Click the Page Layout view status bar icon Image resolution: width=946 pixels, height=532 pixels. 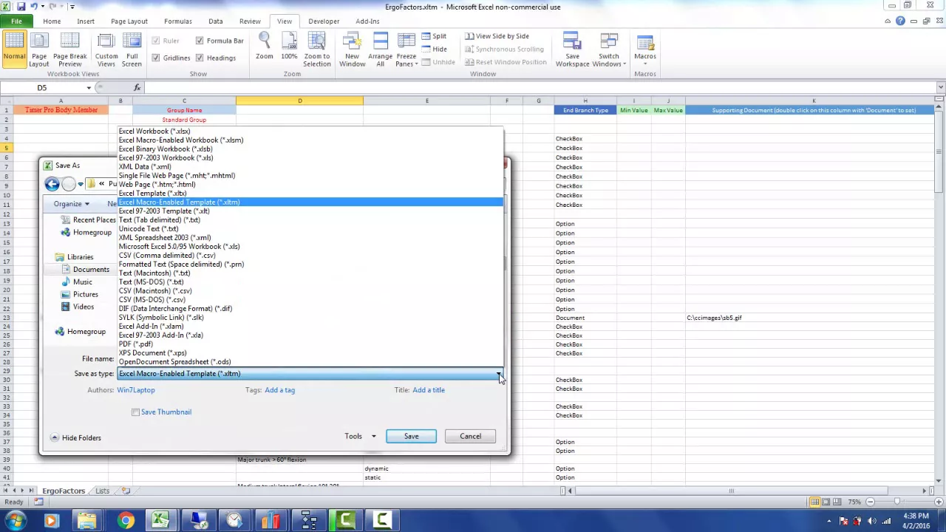(826, 502)
